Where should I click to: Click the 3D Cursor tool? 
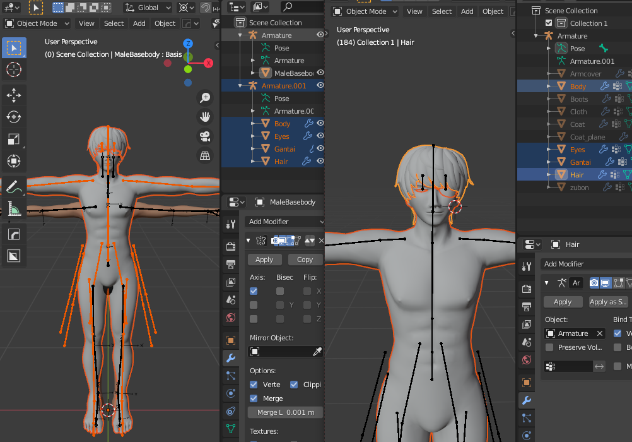pyautogui.click(x=14, y=69)
